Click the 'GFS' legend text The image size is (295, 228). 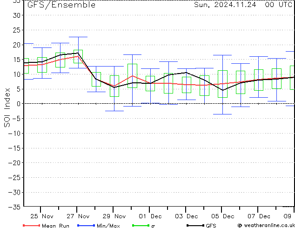pos(211,226)
